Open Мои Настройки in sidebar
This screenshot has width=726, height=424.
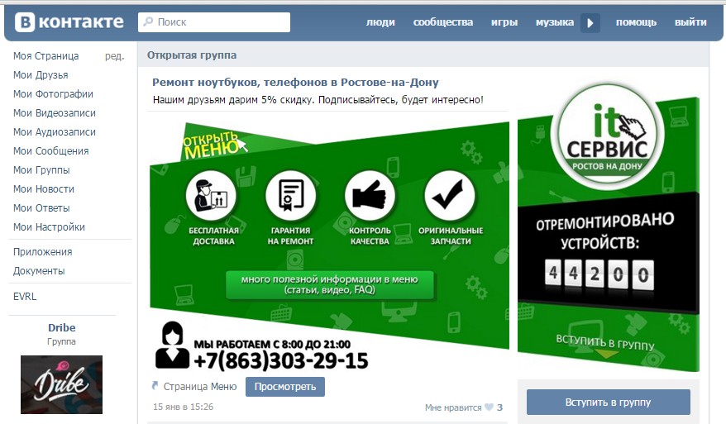tap(49, 226)
